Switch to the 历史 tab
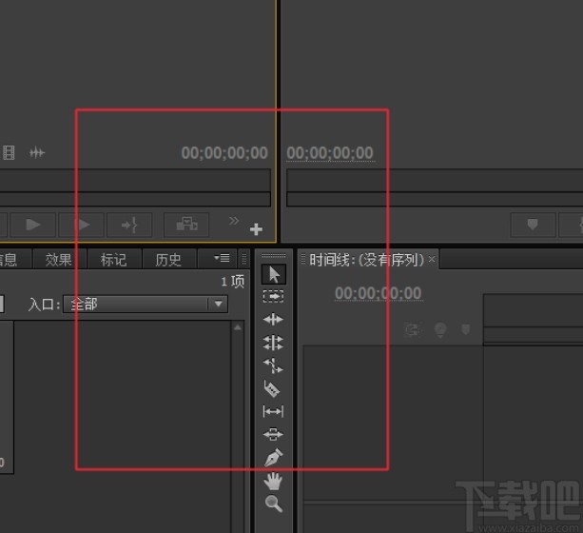Screen dimensions: 583x533 [x=168, y=260]
